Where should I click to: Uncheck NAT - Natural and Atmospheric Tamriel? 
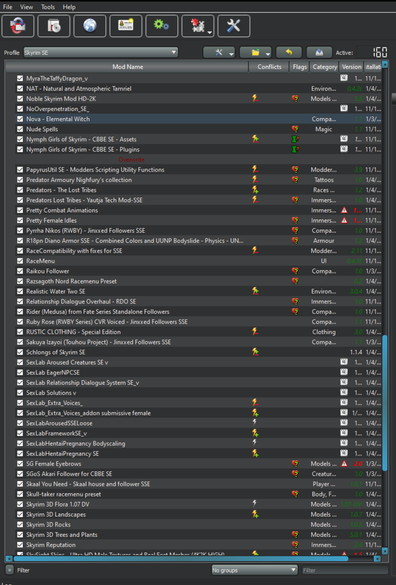(20, 88)
